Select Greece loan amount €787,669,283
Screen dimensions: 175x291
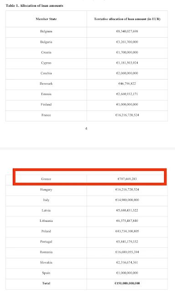(127, 179)
